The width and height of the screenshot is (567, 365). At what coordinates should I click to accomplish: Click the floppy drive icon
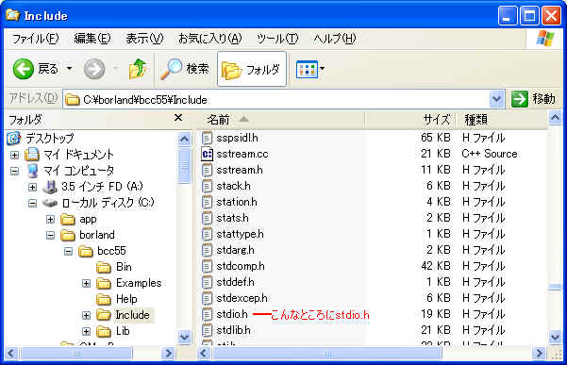[x=50, y=187]
